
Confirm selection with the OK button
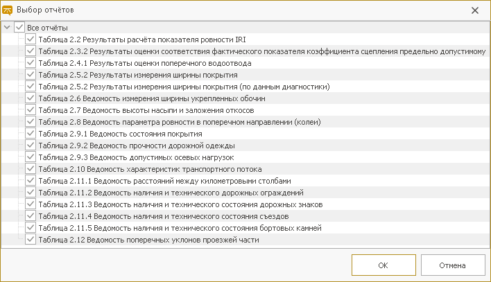click(384, 265)
